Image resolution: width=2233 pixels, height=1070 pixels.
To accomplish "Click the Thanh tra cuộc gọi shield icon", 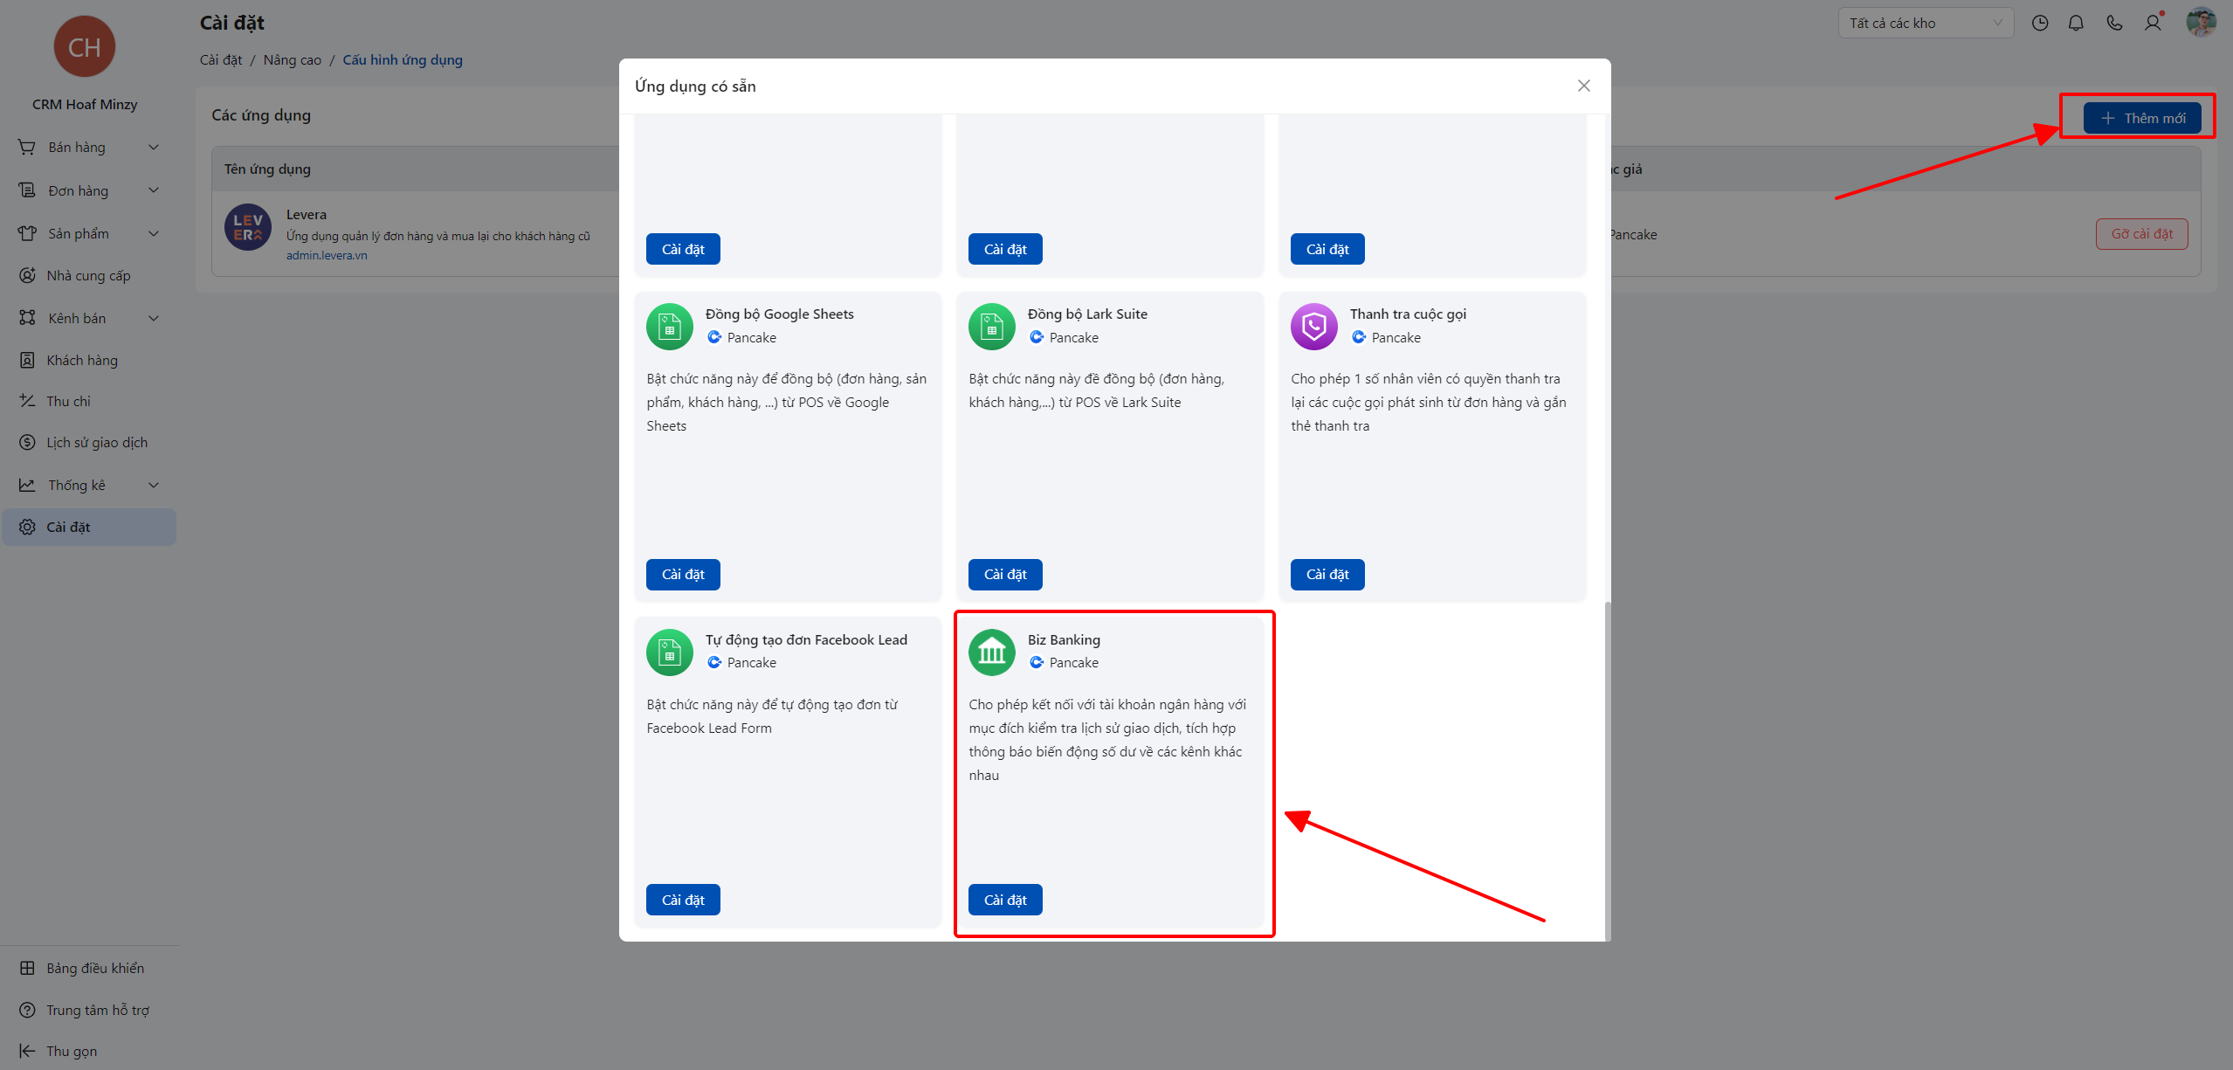I will point(1313,327).
